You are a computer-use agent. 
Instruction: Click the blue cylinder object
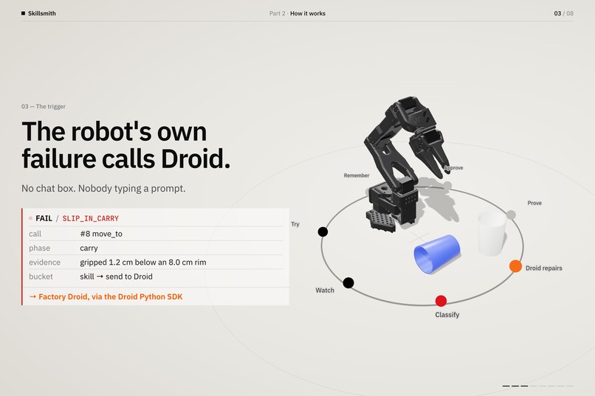[x=437, y=254]
